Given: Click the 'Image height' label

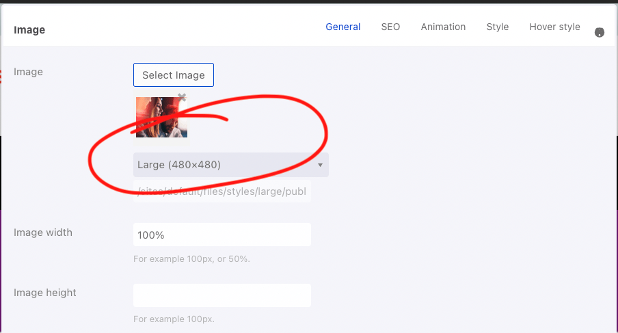Looking at the screenshot, I should [45, 293].
